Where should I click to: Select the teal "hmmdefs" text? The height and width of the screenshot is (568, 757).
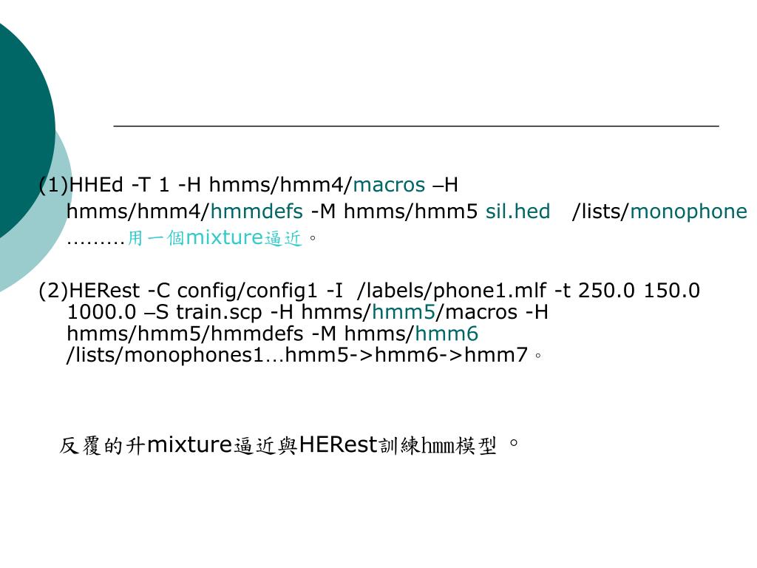[257, 211]
